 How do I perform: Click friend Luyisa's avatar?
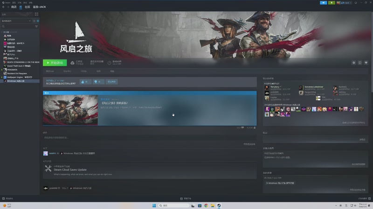tap(267, 98)
